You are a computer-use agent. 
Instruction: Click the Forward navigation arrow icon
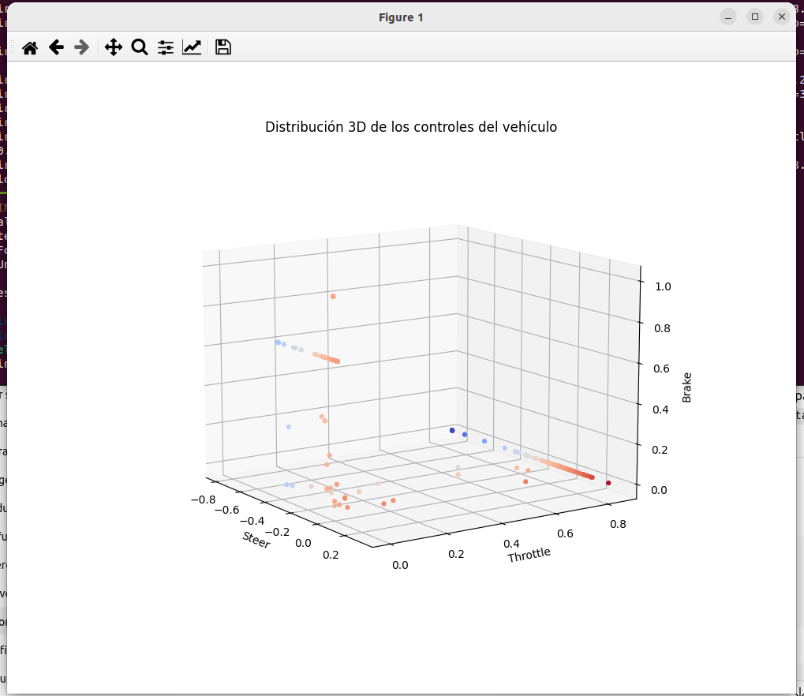tap(81, 47)
